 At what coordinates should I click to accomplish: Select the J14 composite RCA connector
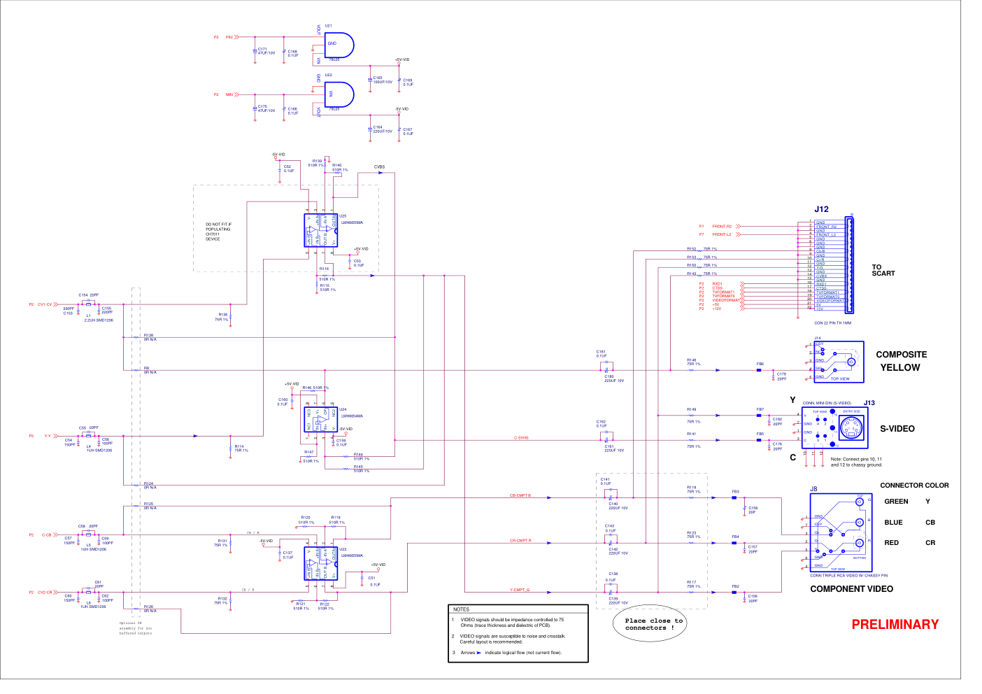[839, 362]
